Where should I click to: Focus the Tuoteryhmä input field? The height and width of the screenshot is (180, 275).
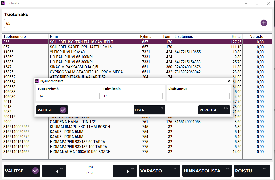[68, 96]
